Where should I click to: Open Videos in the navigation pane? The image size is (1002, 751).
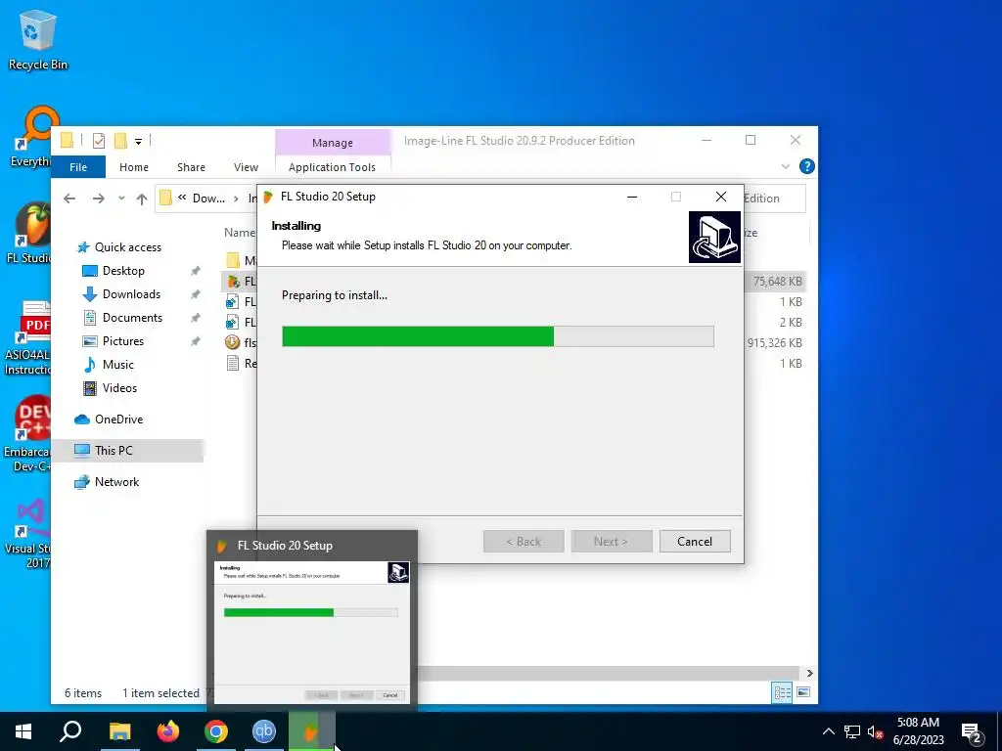119,388
